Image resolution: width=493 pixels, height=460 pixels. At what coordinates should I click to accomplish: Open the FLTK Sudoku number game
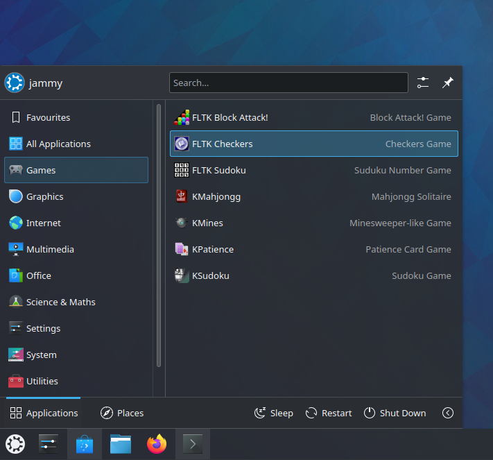click(314, 170)
